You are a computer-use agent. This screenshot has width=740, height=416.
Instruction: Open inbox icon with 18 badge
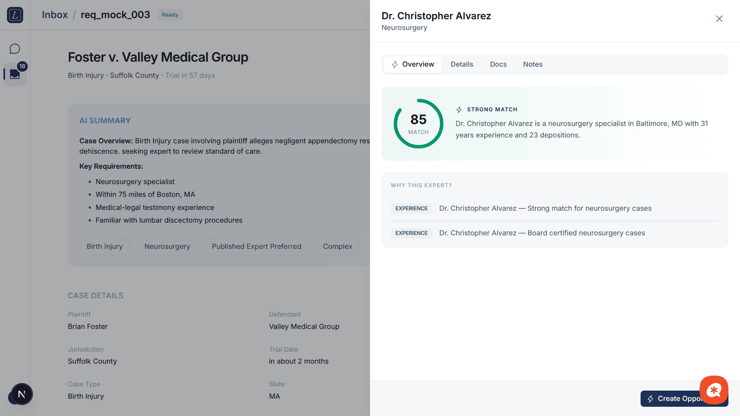[15, 74]
